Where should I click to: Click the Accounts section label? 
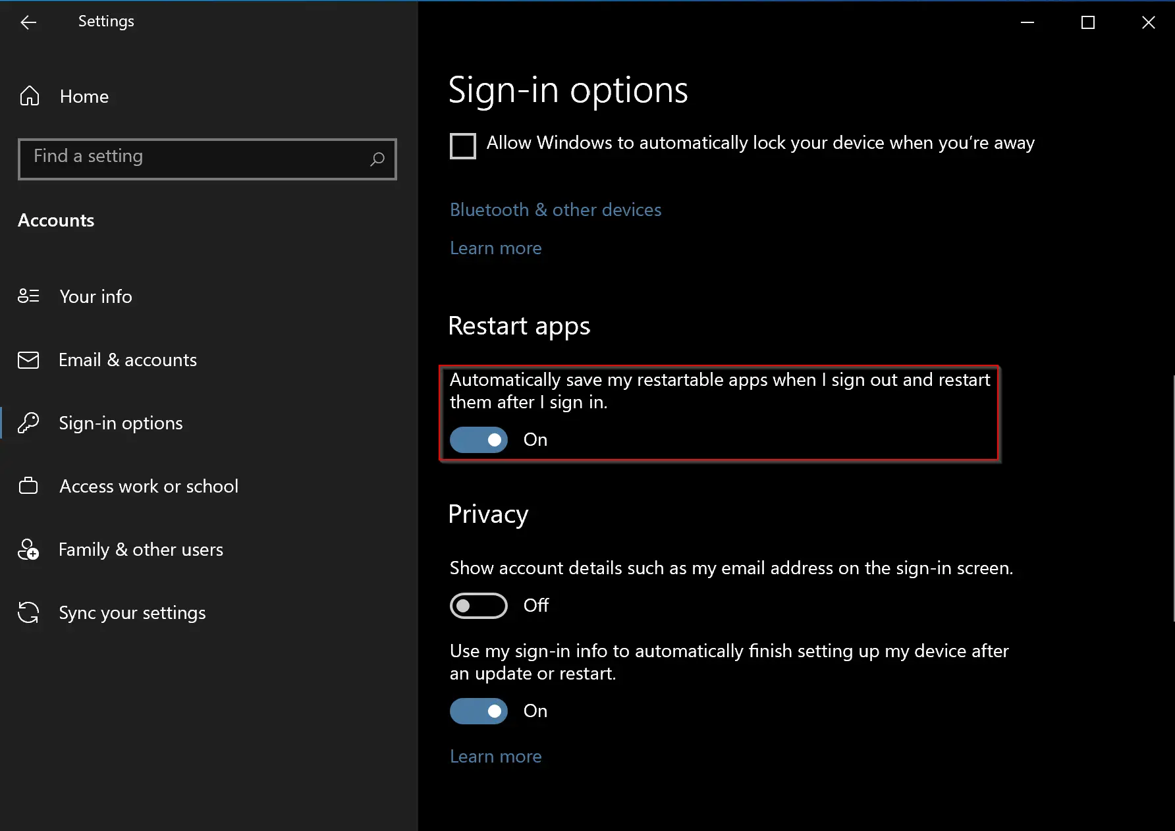tap(56, 220)
